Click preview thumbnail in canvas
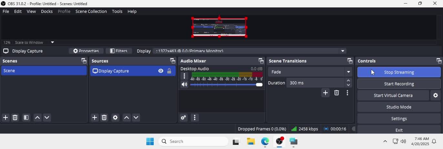The image size is (443, 149). tap(220, 27)
